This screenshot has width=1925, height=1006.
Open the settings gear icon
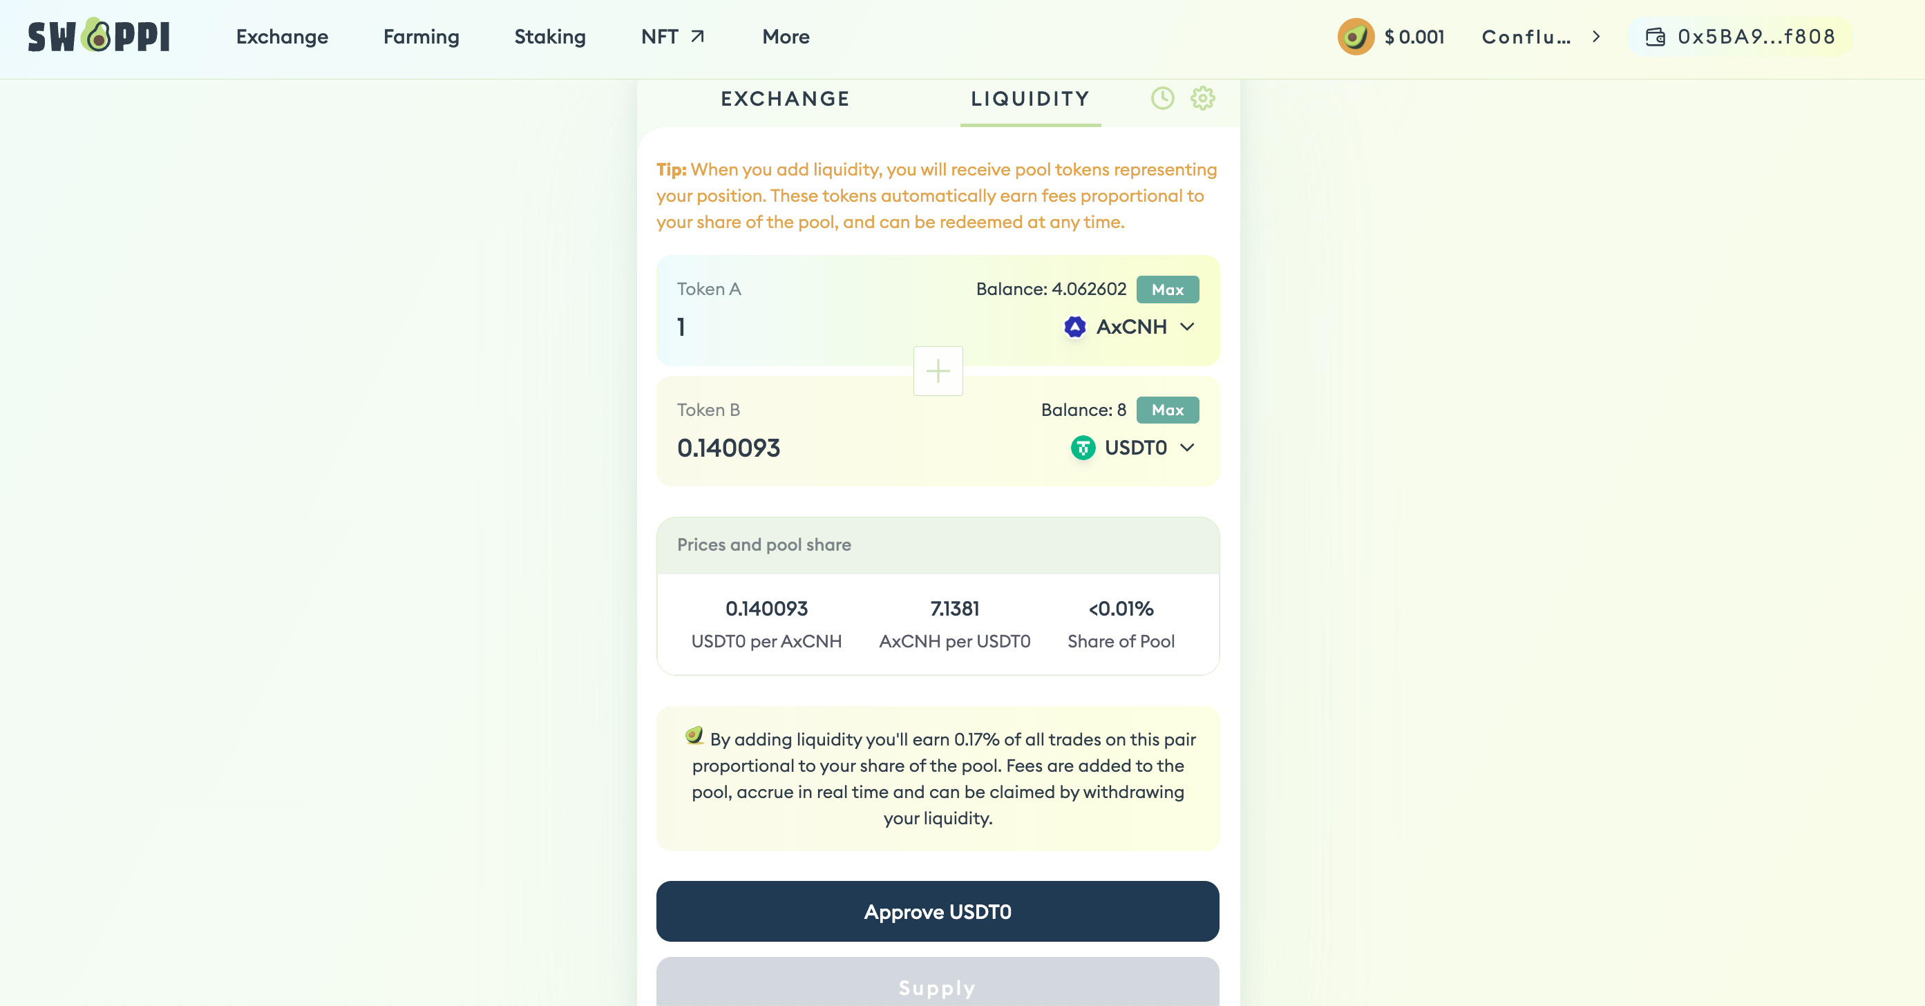[1202, 98]
